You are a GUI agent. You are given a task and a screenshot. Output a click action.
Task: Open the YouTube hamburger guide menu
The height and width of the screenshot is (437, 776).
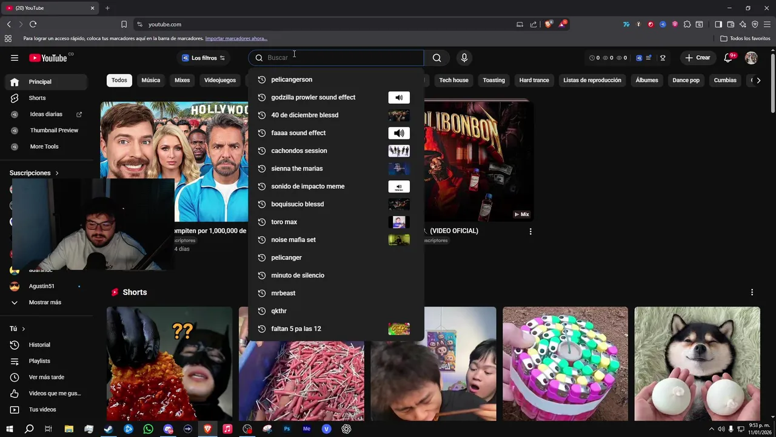coord(15,58)
